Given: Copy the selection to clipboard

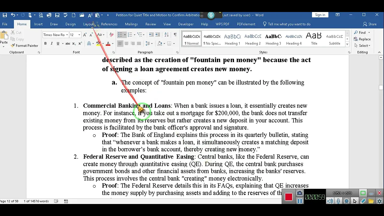Looking at the screenshot, I should click(x=17, y=39).
